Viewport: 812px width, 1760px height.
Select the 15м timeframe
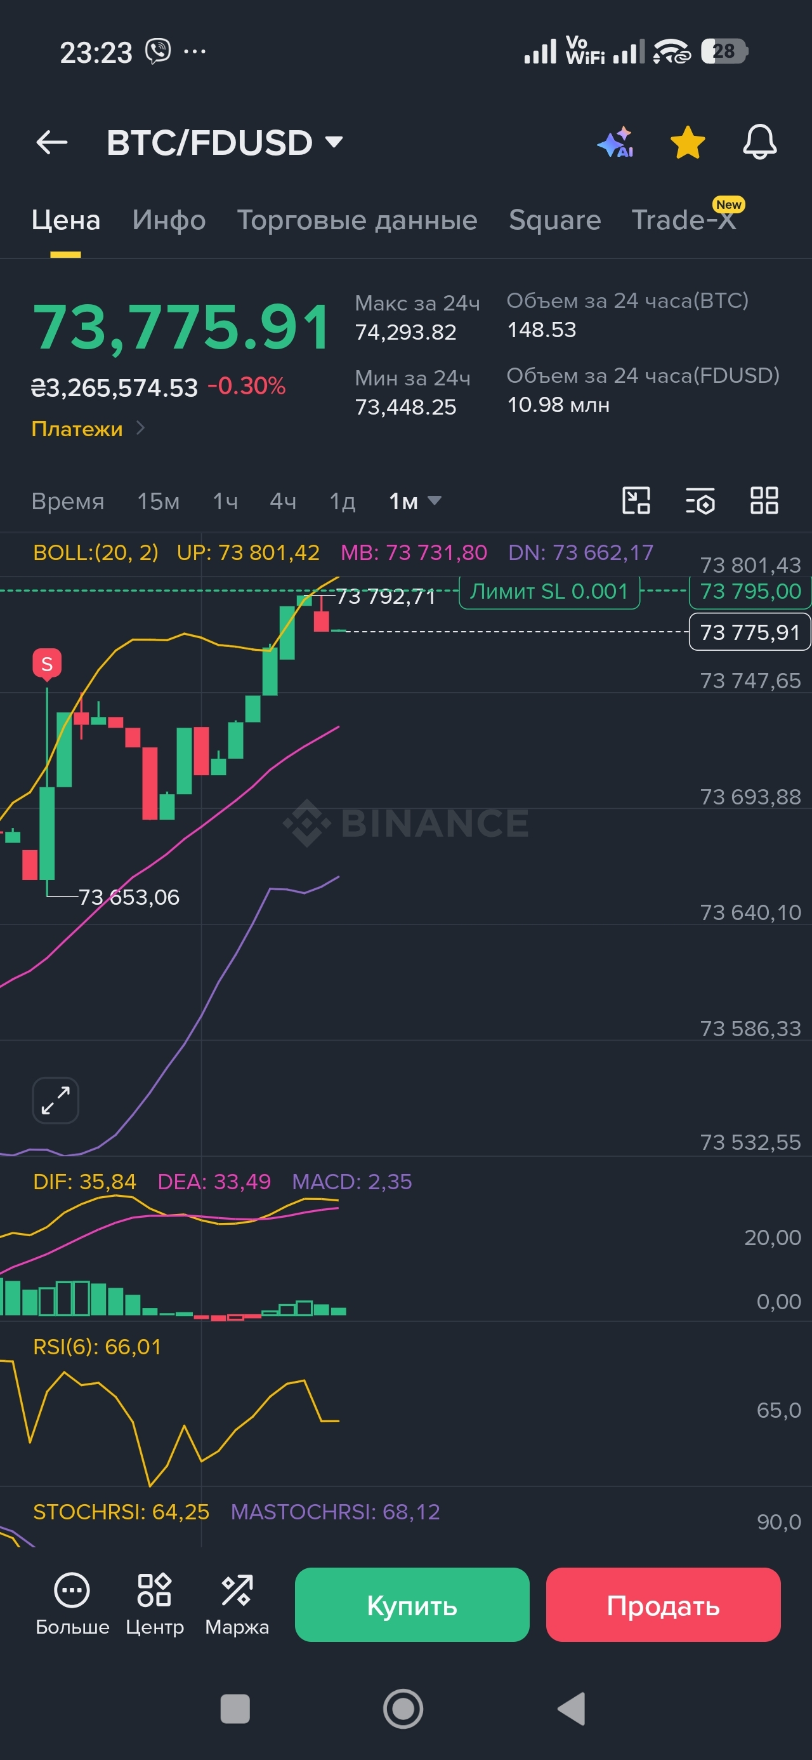pos(159,502)
